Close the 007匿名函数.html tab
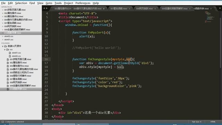The height and width of the screenshot is (125, 222). tap(129, 9)
